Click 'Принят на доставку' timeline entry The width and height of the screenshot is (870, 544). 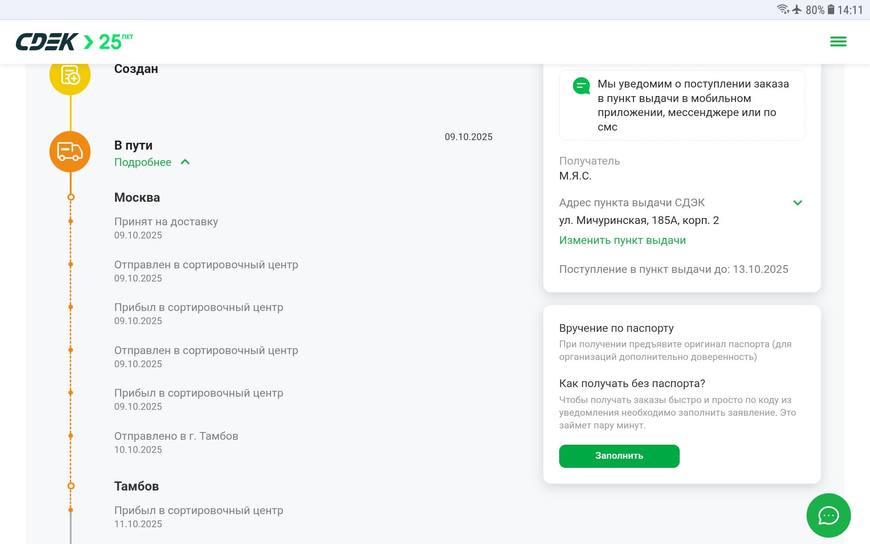(x=166, y=222)
